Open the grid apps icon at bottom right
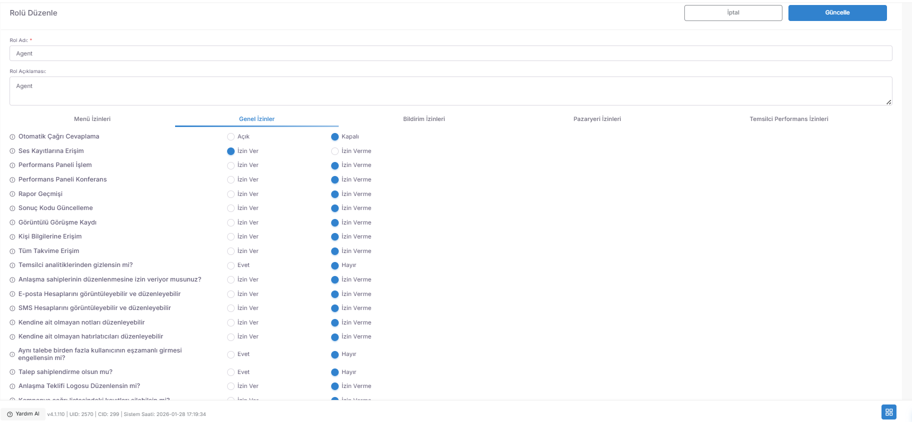Viewport: 912px width, 422px height. coord(889,412)
